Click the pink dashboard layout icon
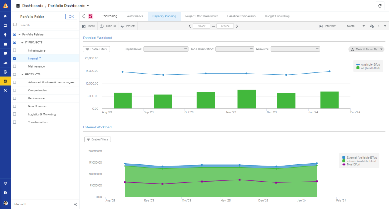This screenshot has height=209, width=389. 91,16
